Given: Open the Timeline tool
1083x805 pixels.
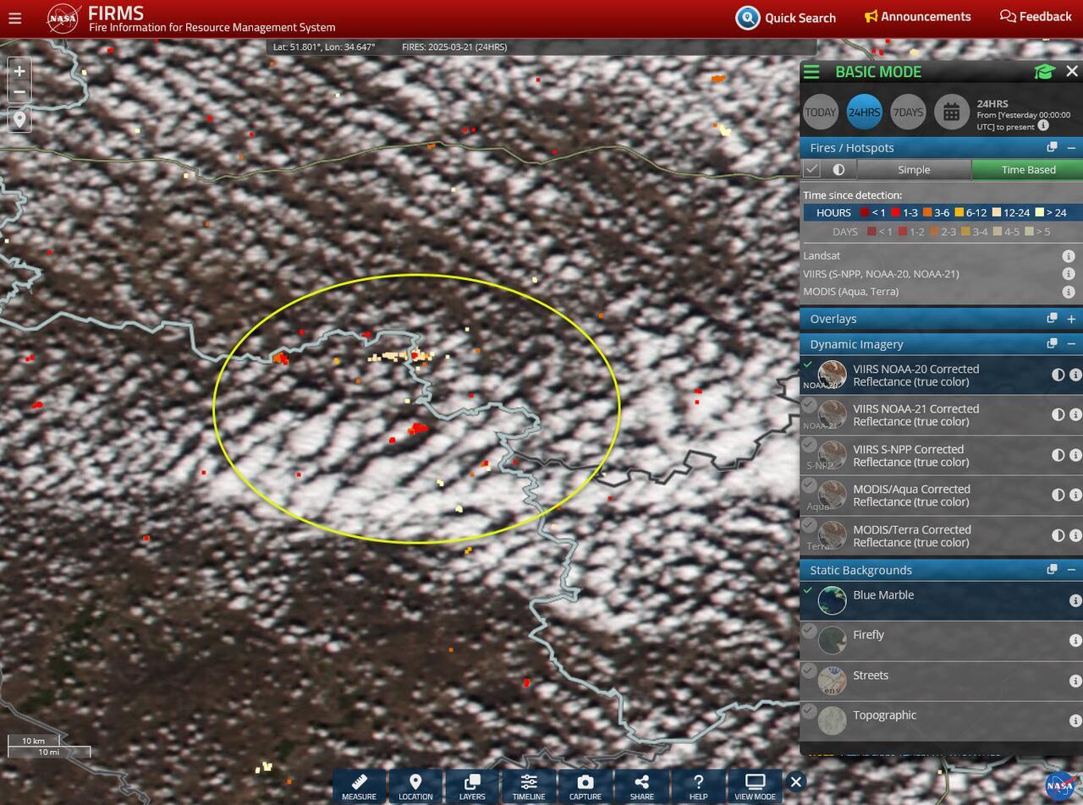Looking at the screenshot, I should click(529, 786).
